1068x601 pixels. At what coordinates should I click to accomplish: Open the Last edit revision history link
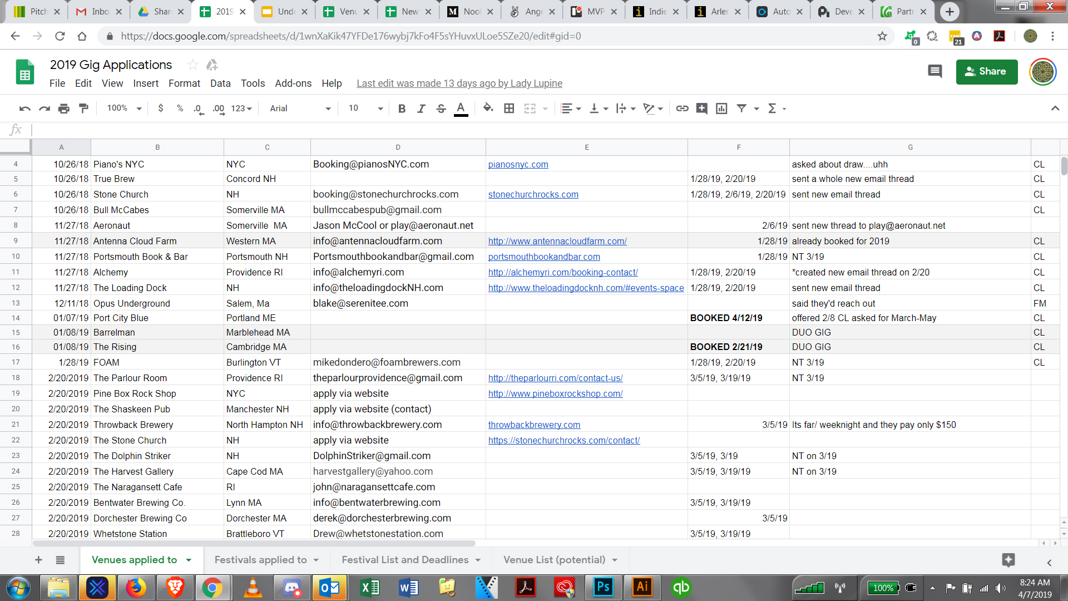(x=459, y=83)
